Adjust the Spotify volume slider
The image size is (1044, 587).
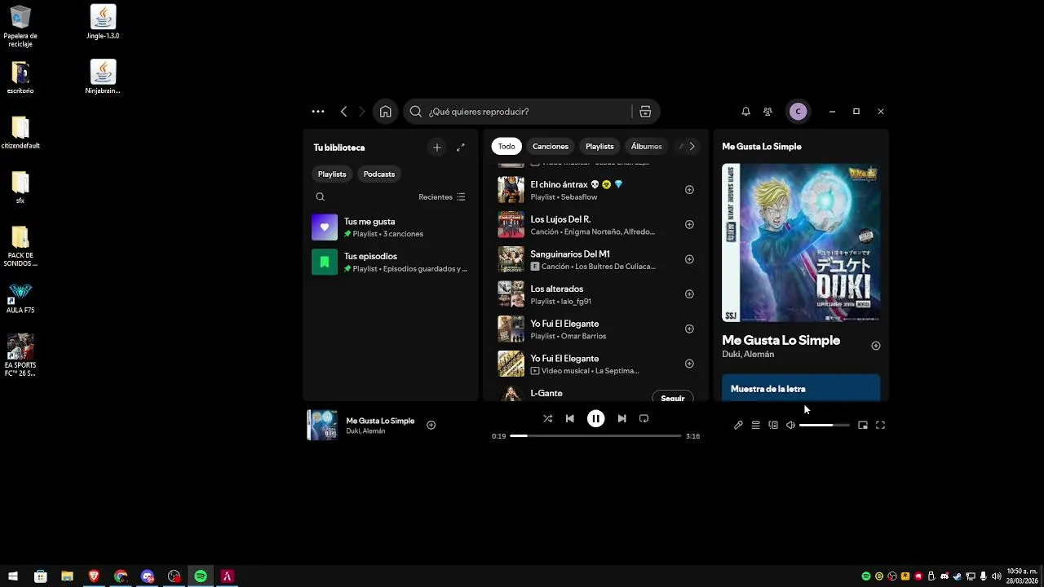[x=825, y=425]
